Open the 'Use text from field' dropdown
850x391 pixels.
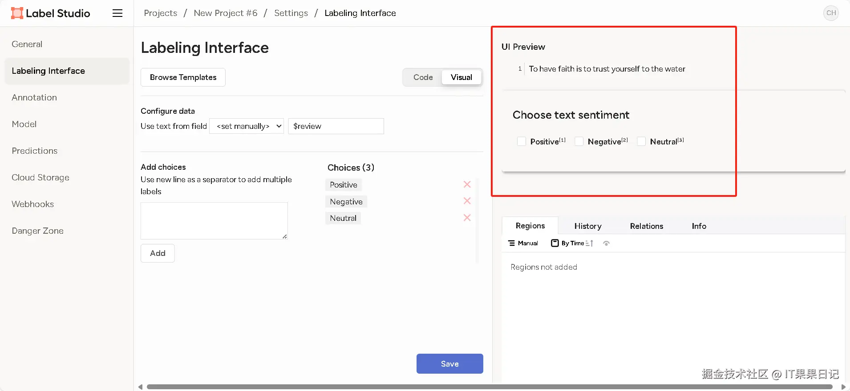click(247, 126)
